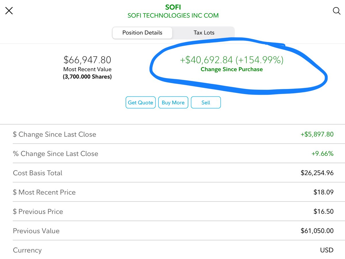Close the position details with the X icon
Screen dimensions: 345x259
(9, 11)
